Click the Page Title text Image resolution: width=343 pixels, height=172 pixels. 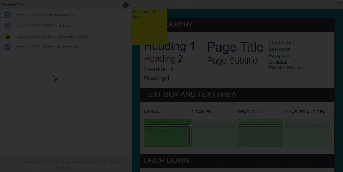click(x=235, y=47)
